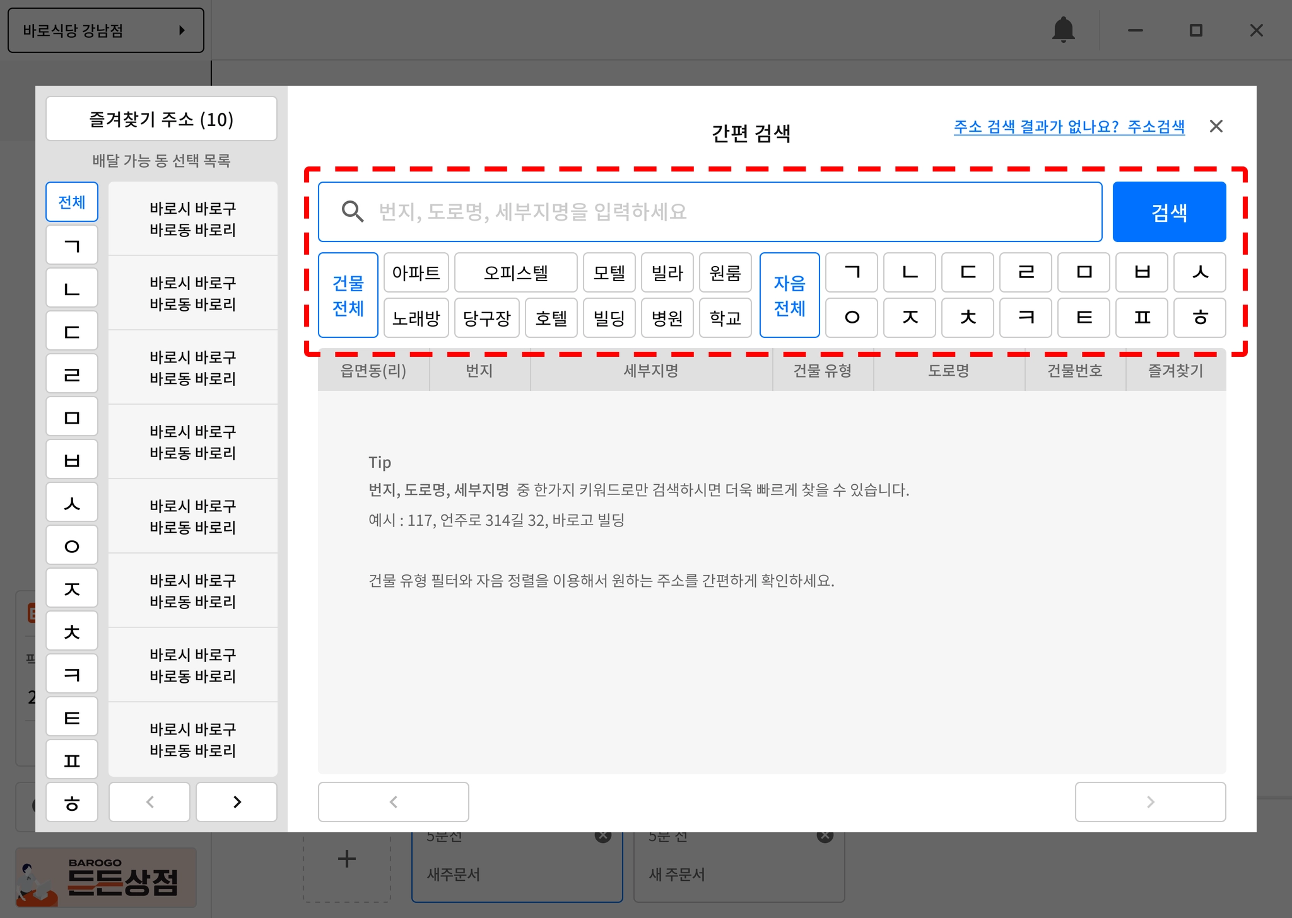Select the 자음 전체 consonant filter
Image resolution: width=1292 pixels, height=918 pixels.
pos(789,295)
